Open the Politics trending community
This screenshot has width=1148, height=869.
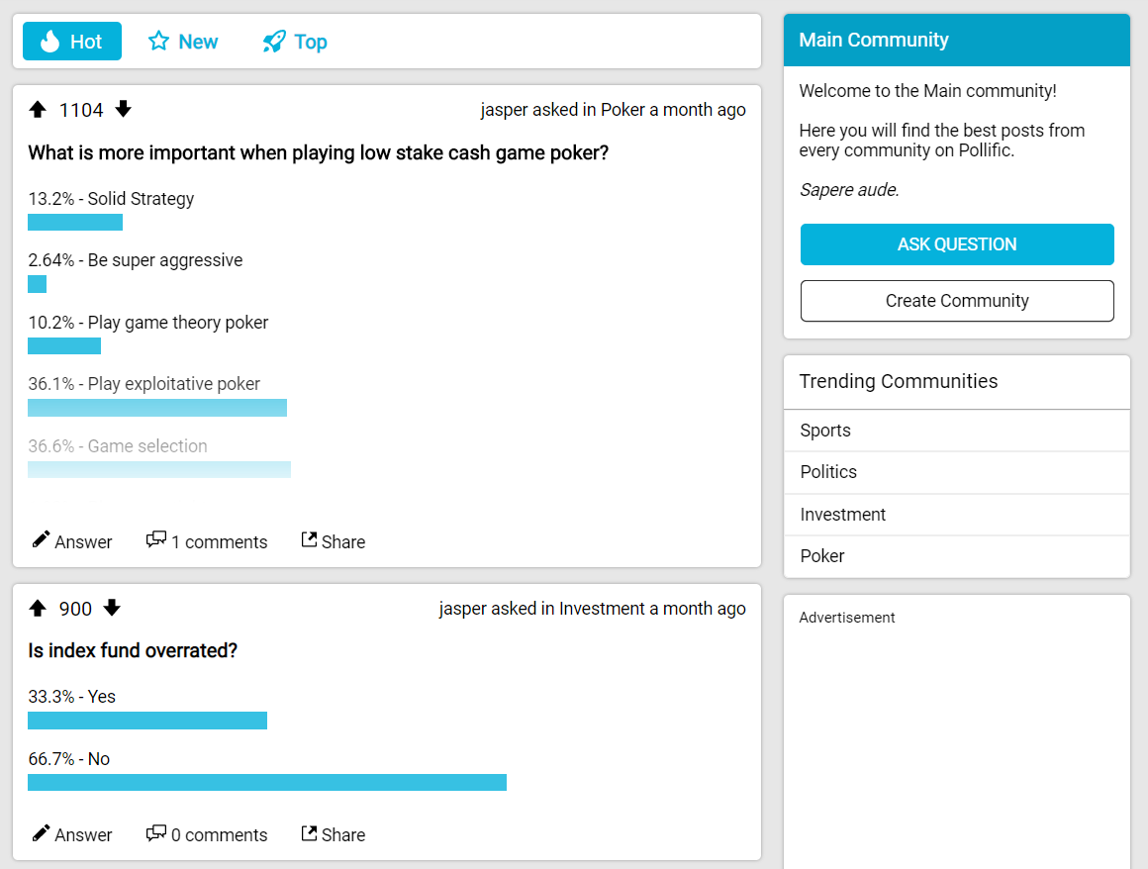click(x=828, y=472)
